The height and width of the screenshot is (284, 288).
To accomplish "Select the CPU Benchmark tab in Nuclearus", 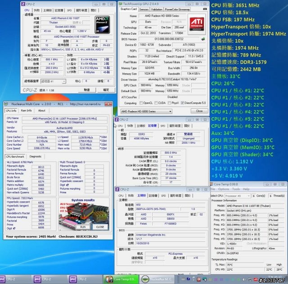I will 15,156.
